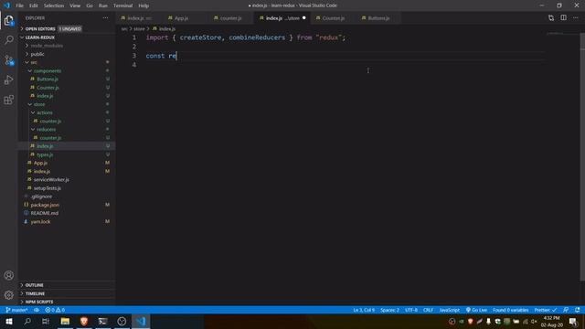Click the Windows Start button
Image resolution: width=585 pixels, height=329 pixels.
point(9,321)
